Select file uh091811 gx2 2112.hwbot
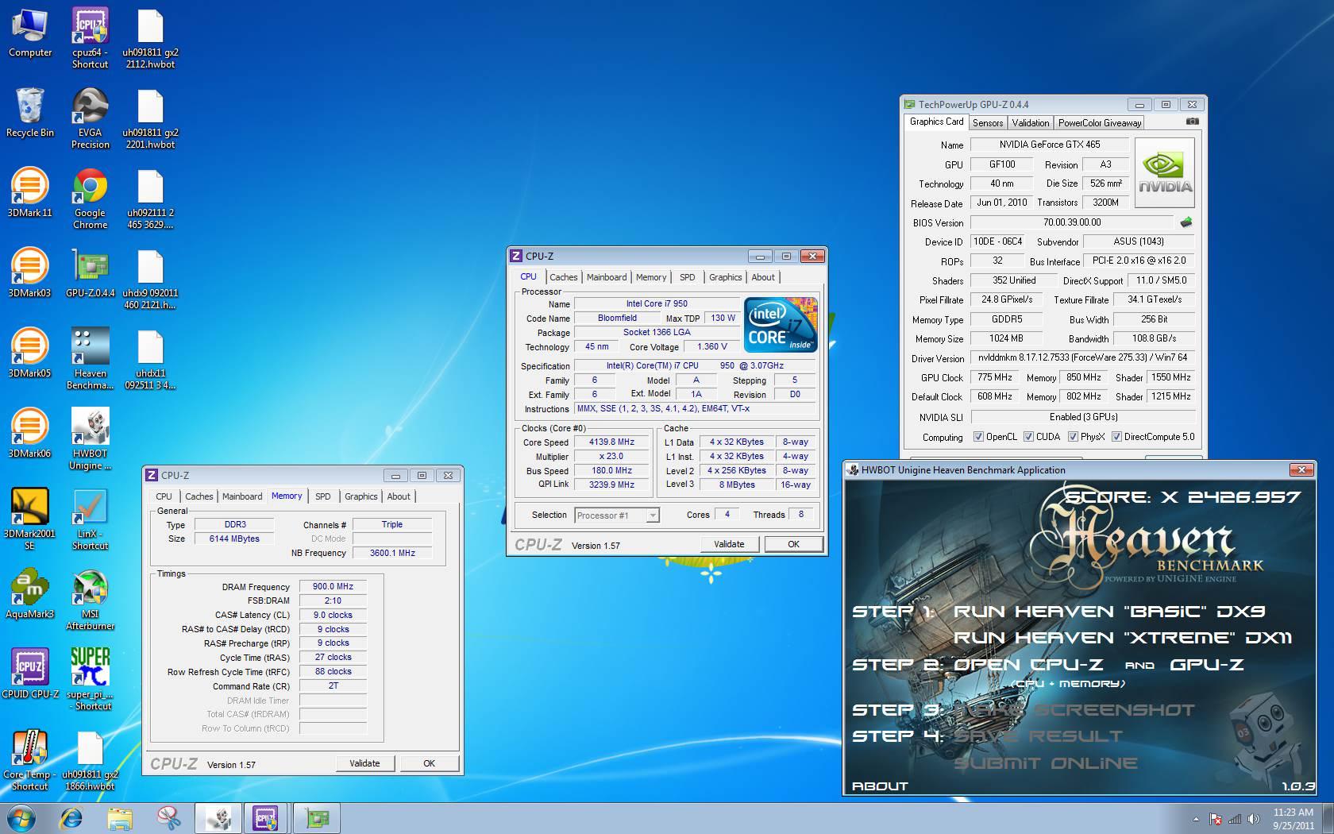Image resolution: width=1334 pixels, height=834 pixels. (150, 39)
